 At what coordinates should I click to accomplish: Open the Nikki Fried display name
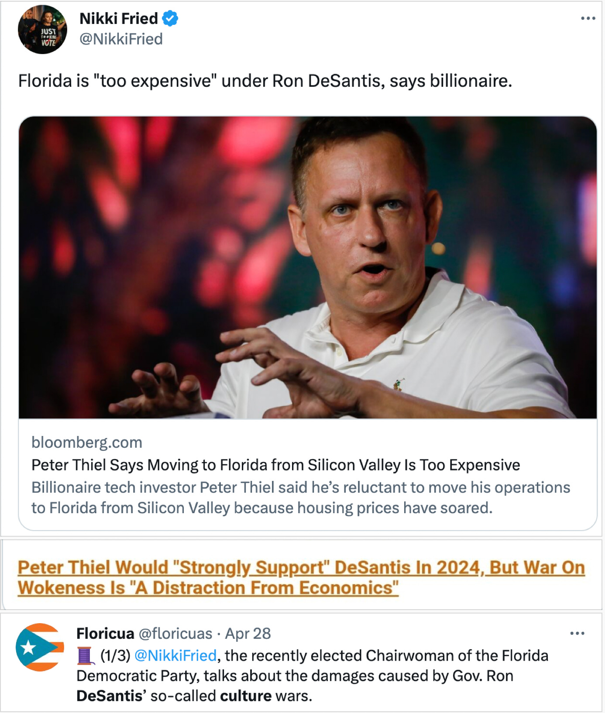click(118, 19)
